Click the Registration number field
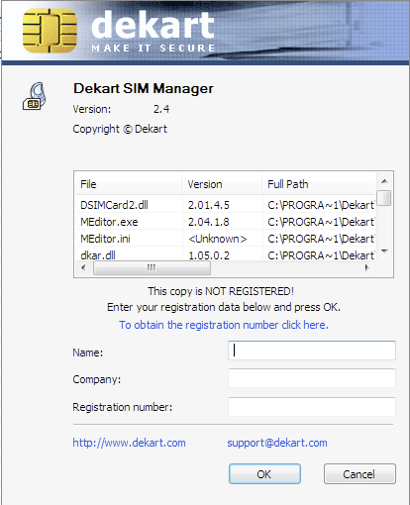This screenshot has width=410, height=505. coord(312,407)
